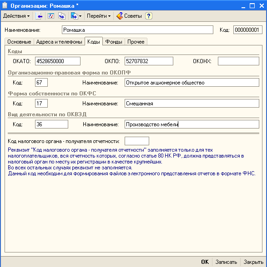Click the empty ОКОНХ input field
This screenshot has width=267, height=267.
click(x=238, y=61)
